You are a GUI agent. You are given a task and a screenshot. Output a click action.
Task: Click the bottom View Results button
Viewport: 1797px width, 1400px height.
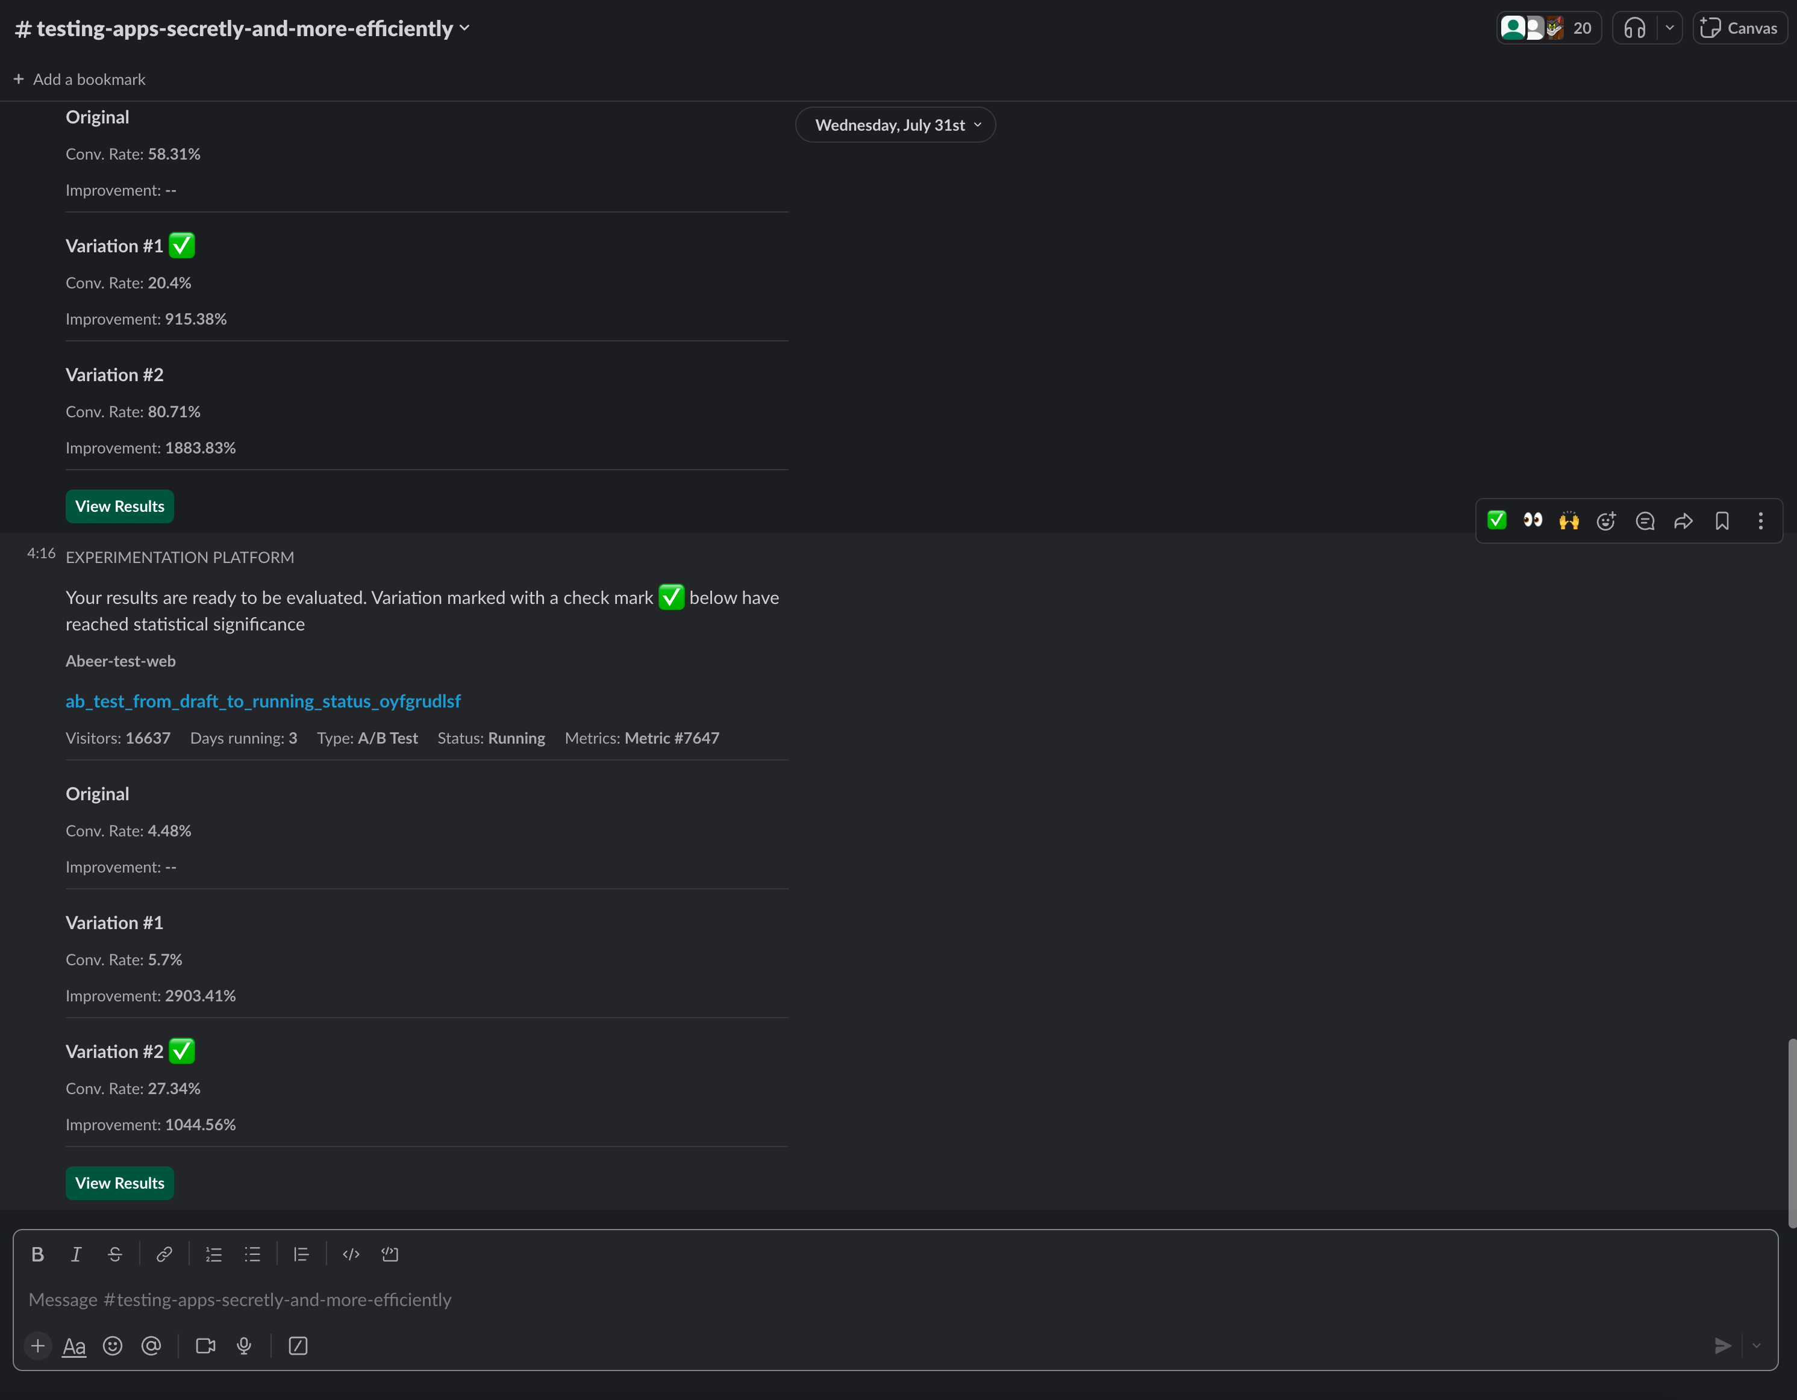tap(120, 1183)
